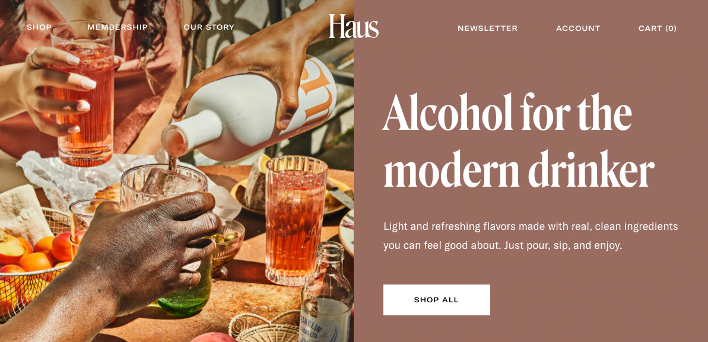Click the tall orange drink glass on table
Viewport: 708px width, 342px height.
(x=296, y=220)
